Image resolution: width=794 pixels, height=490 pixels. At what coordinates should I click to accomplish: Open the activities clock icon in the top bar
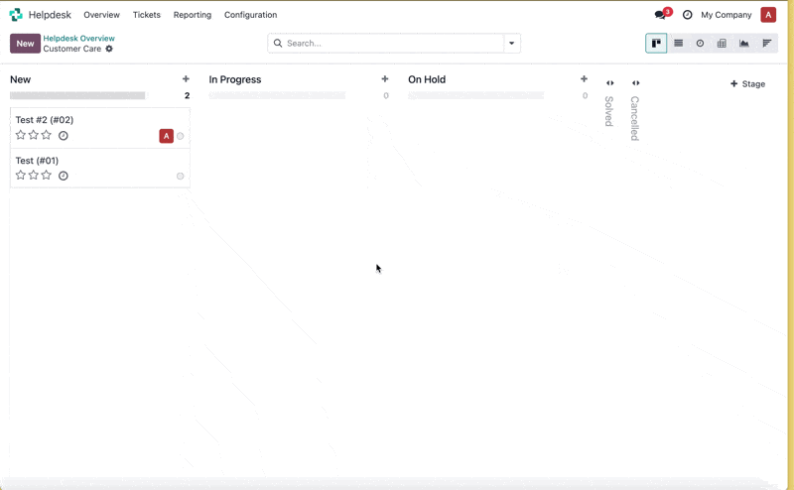687,15
